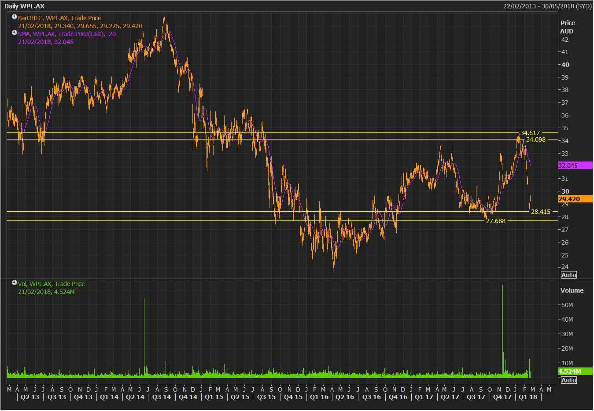Click the icon beside the SMA legend entry
594x411 pixels.
(x=15, y=33)
